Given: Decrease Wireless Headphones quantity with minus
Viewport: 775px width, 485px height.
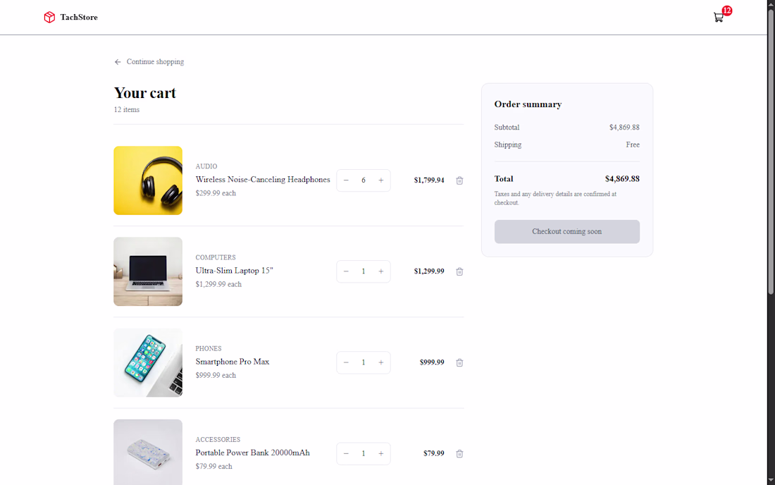Looking at the screenshot, I should pyautogui.click(x=346, y=180).
